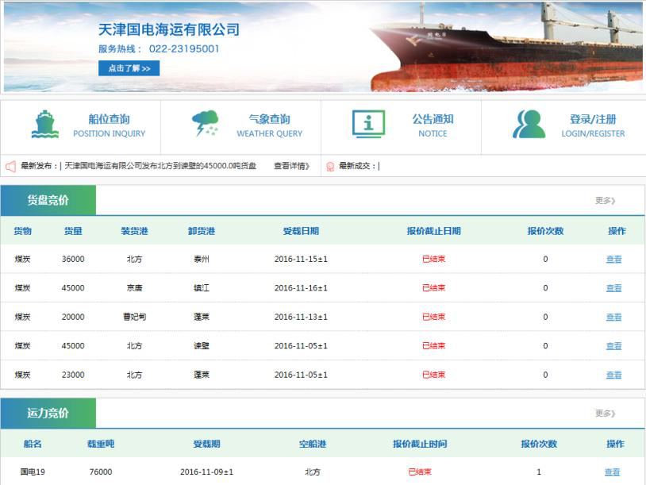
Task: Click the cargo ship banner image
Action: tap(508, 48)
